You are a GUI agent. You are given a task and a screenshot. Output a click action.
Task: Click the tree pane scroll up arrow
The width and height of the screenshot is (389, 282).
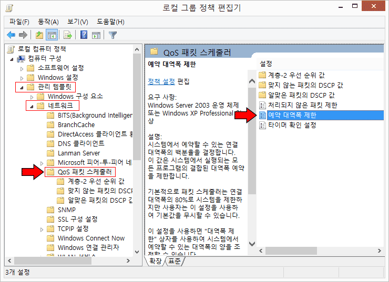[x=137, y=49]
